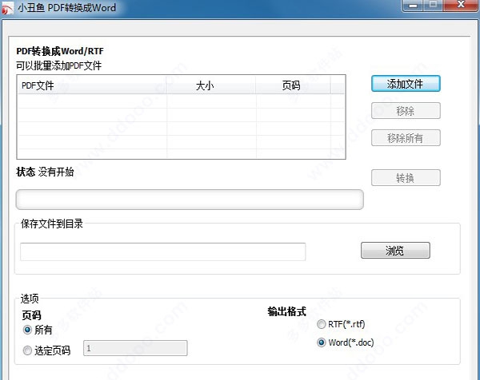Click the save directory path field
This screenshot has height=380, width=480.
(x=163, y=251)
